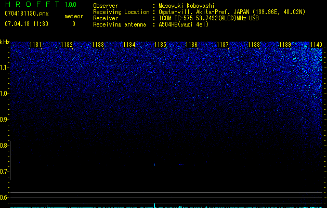Click the kHz axis unit label
The image size is (327, 208).
pos(5,42)
